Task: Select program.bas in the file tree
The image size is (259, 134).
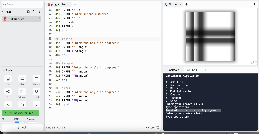Action: 21,19
